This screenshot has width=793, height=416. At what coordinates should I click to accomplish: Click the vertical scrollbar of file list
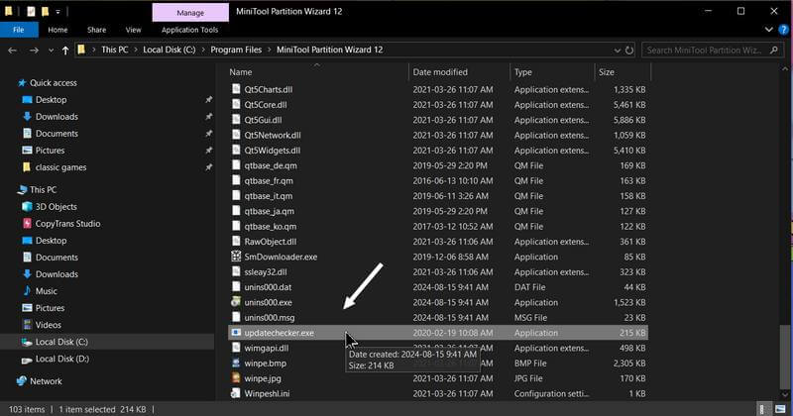click(785, 233)
